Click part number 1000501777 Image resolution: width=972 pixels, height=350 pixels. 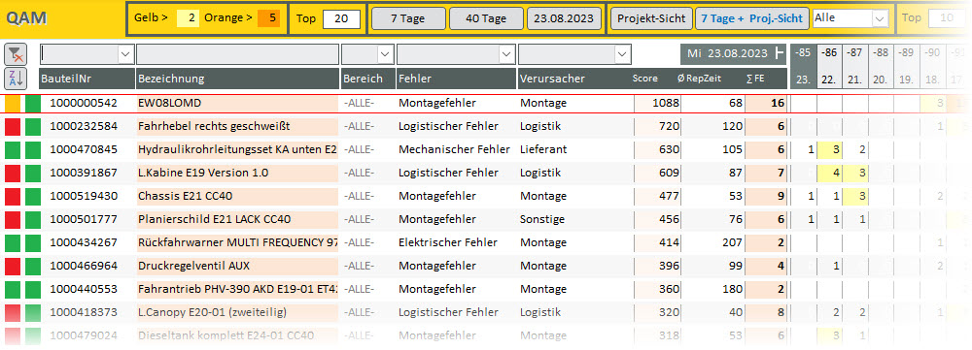click(x=84, y=219)
